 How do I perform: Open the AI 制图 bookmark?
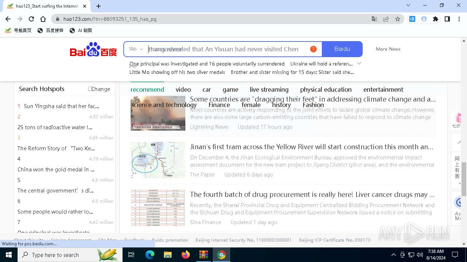(x=81, y=31)
